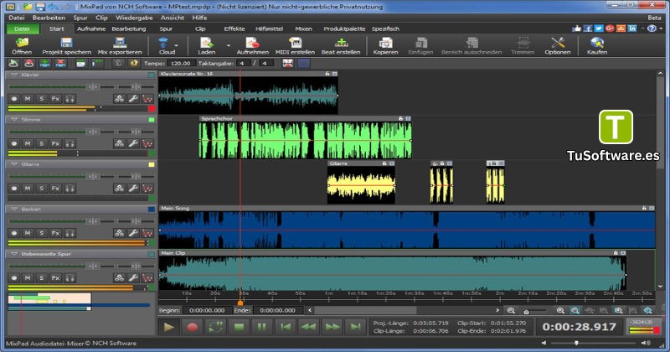Open the Ansicht menu

(x=173, y=18)
